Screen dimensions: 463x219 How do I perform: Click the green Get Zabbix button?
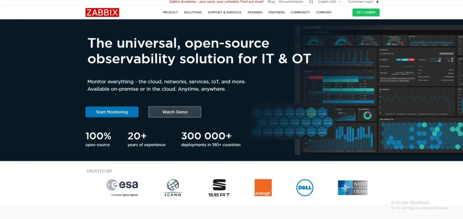[366, 12]
